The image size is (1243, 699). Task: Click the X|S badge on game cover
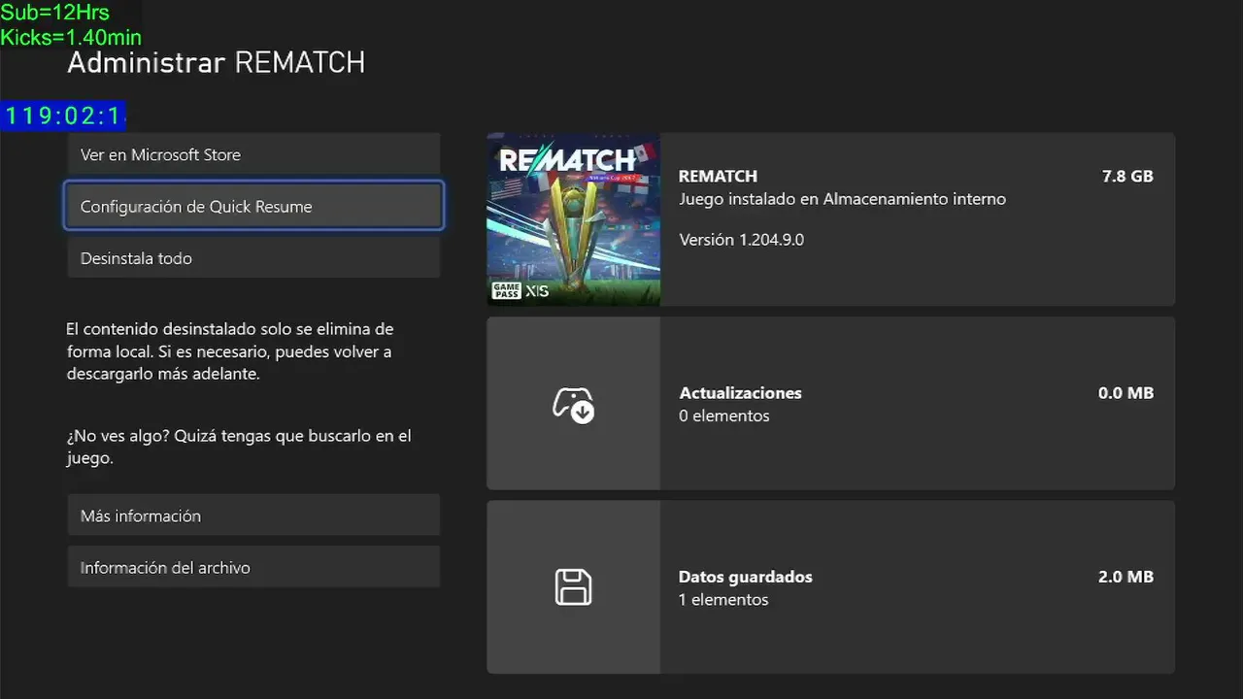(x=537, y=291)
